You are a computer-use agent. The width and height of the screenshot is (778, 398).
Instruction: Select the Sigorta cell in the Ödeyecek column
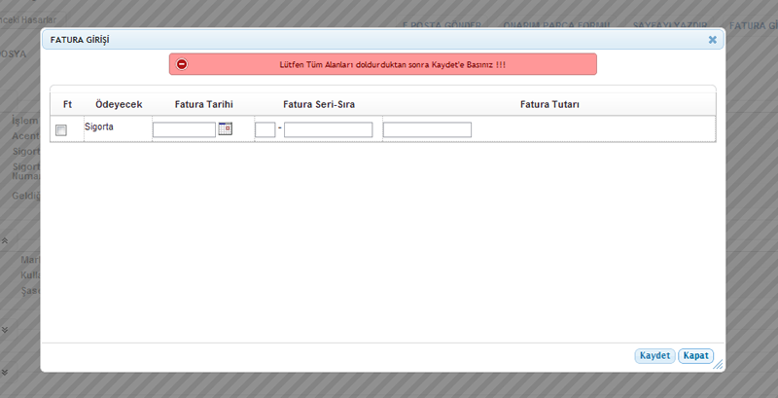click(x=100, y=127)
